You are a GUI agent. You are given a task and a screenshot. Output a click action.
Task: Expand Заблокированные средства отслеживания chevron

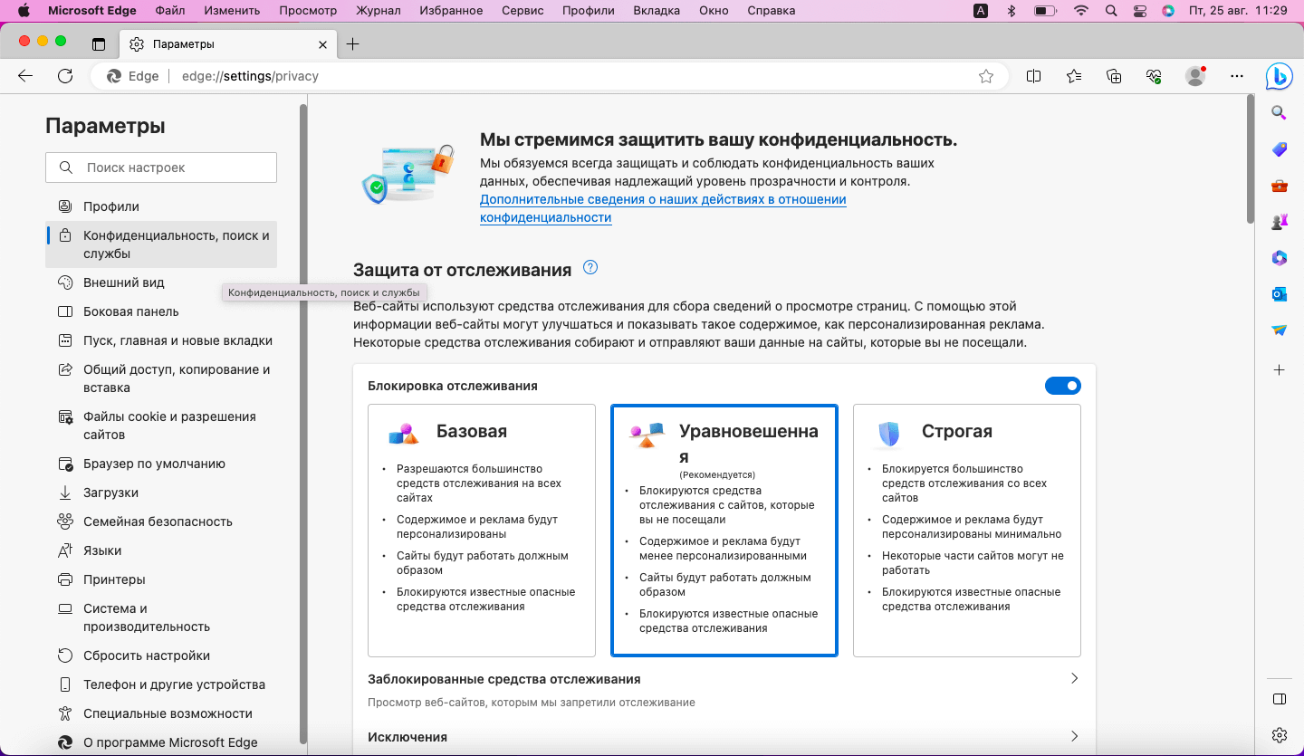click(1075, 678)
